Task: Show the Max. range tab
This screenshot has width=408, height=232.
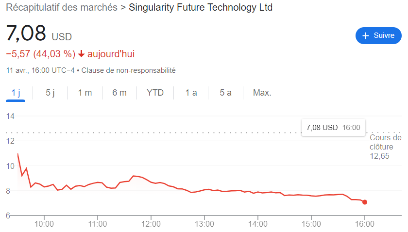Action: click(x=262, y=93)
